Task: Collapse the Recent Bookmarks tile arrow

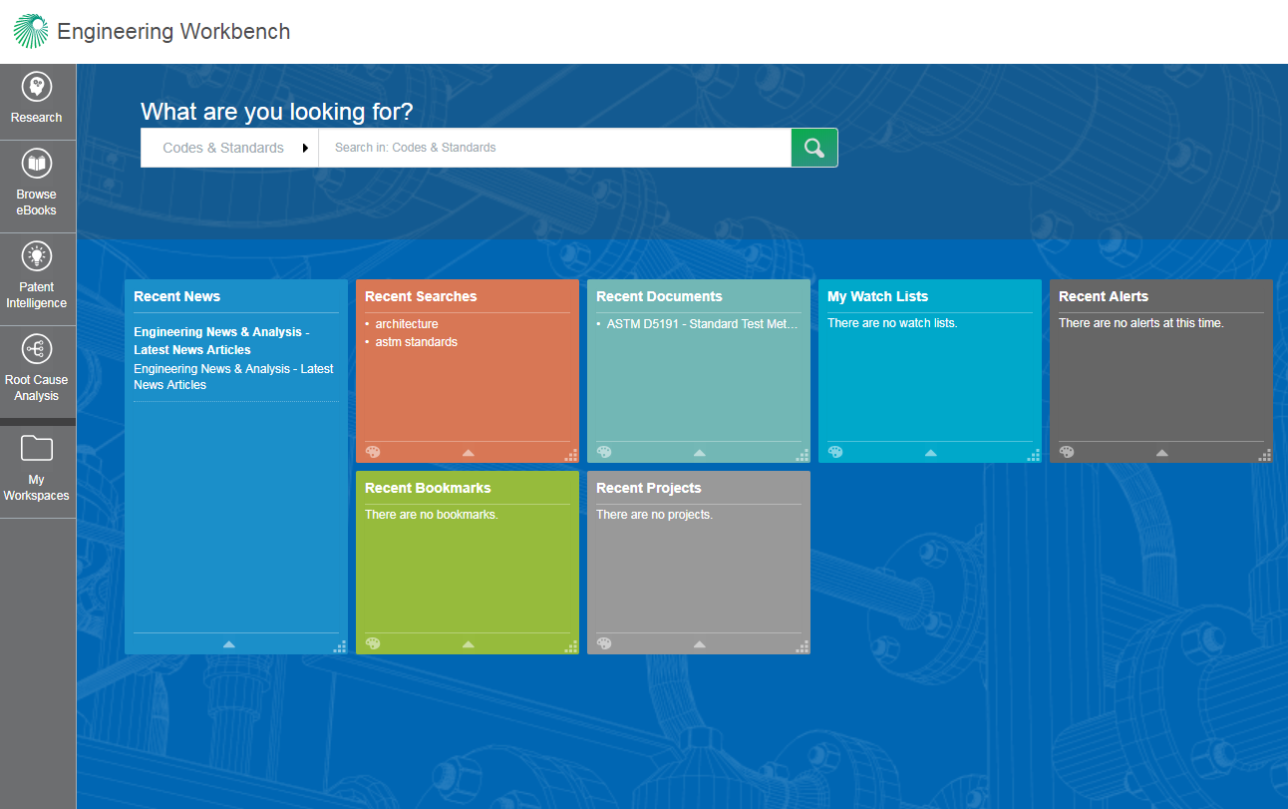Action: (x=469, y=644)
